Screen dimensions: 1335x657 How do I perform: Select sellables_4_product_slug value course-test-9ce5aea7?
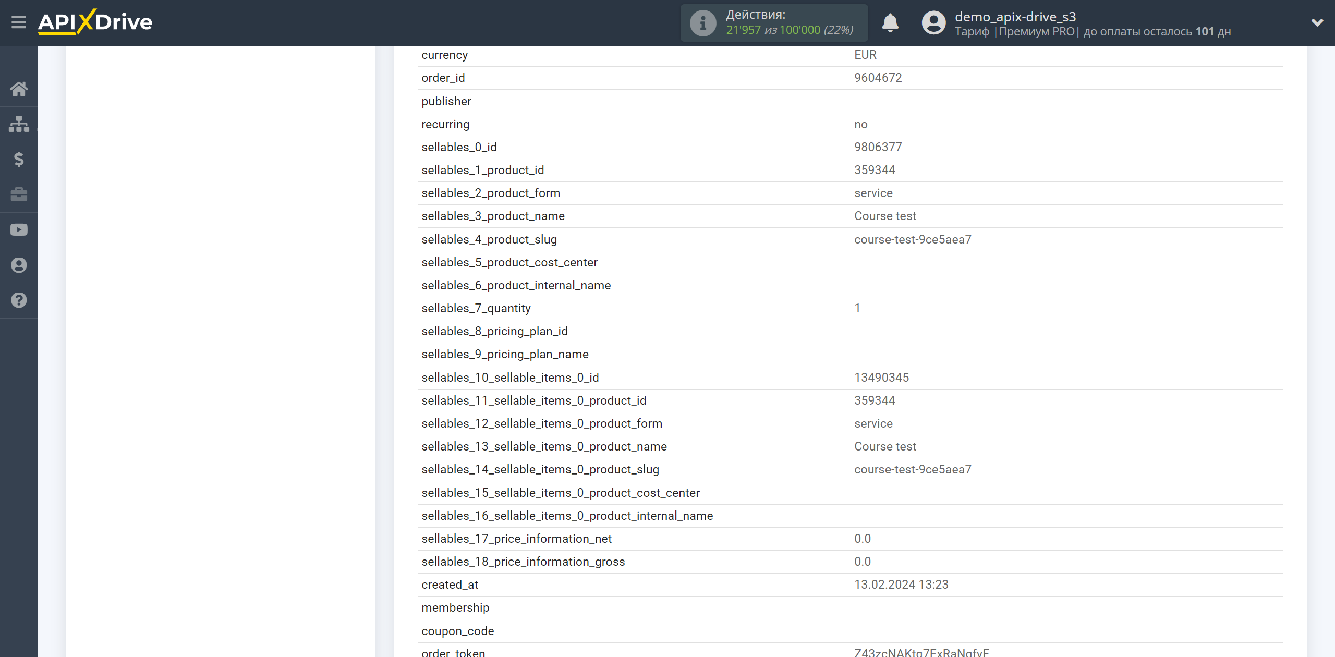(913, 239)
